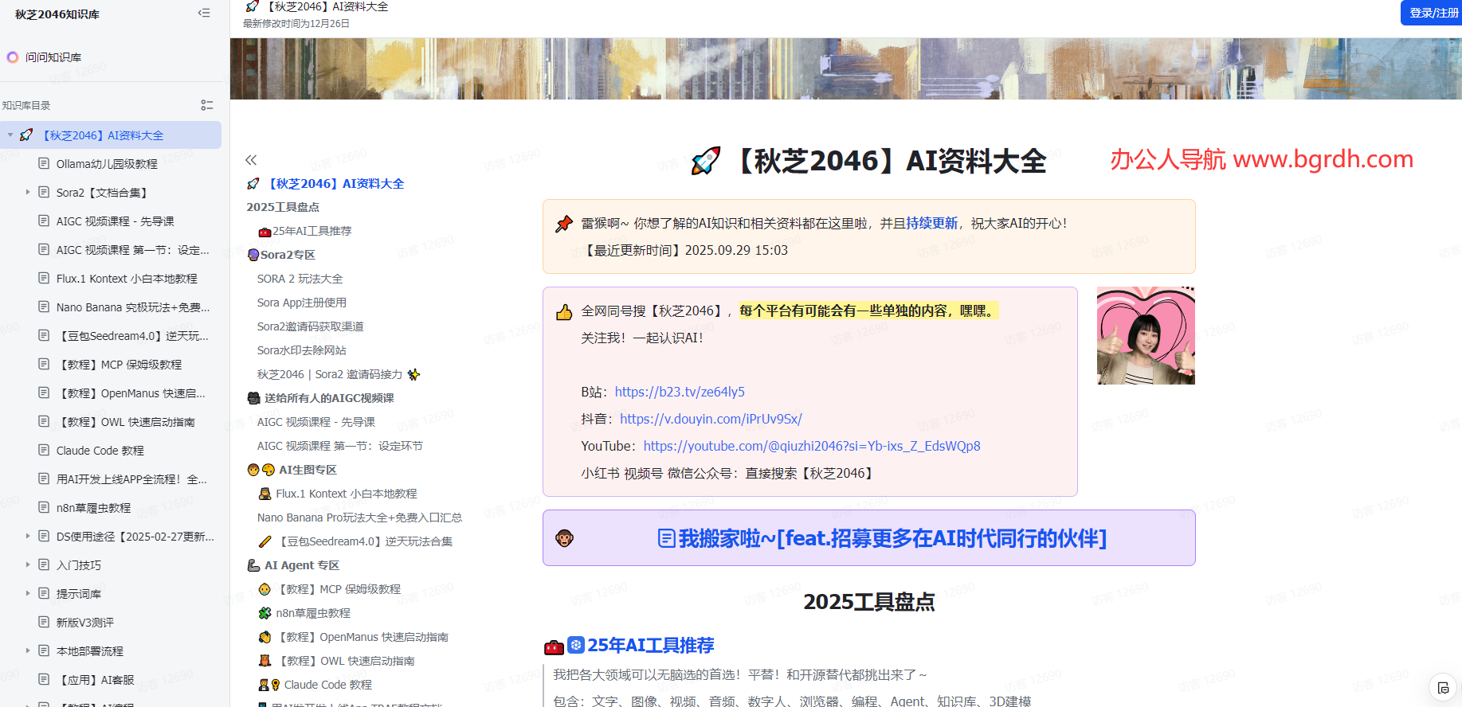
Task: Open n8n草履虫教程 in sidebar tree
Action: point(93,508)
